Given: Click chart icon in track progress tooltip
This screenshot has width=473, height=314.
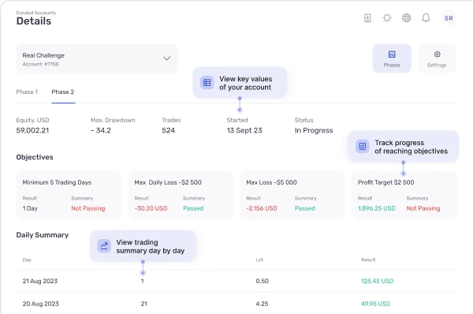Looking at the screenshot, I should tap(362, 147).
